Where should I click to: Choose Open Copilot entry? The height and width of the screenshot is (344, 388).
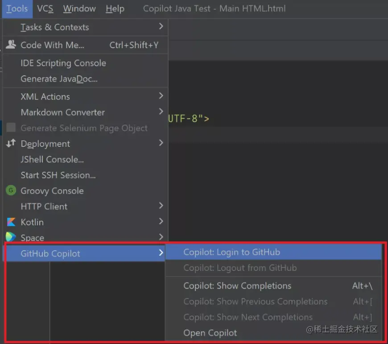[x=274, y=333]
